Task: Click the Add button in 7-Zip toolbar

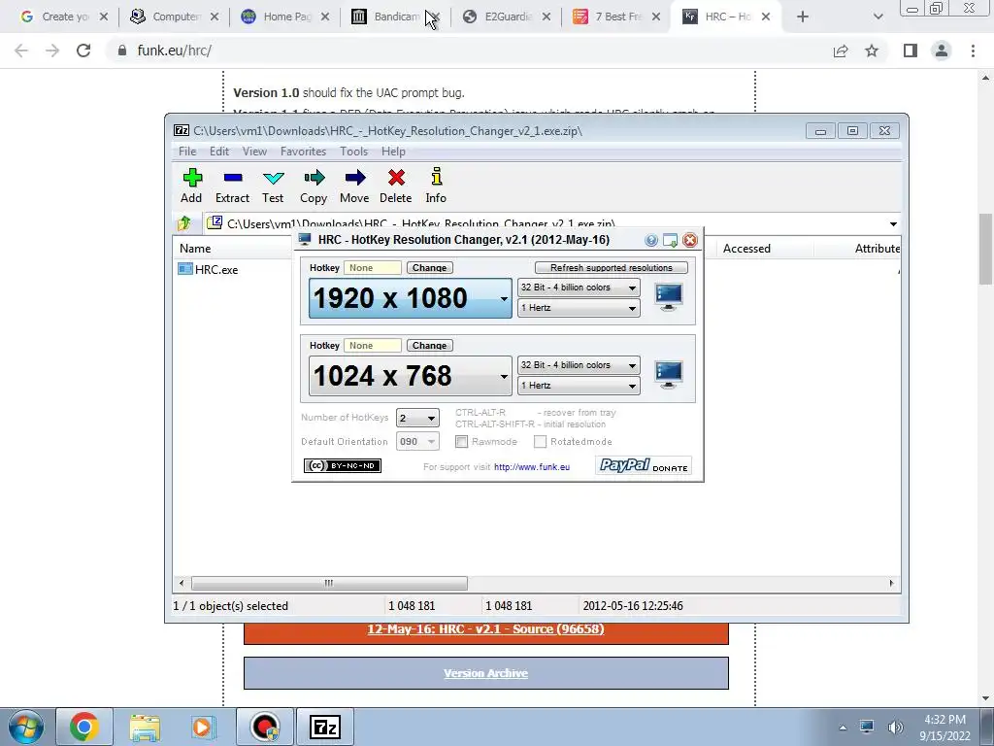Action: click(x=191, y=186)
